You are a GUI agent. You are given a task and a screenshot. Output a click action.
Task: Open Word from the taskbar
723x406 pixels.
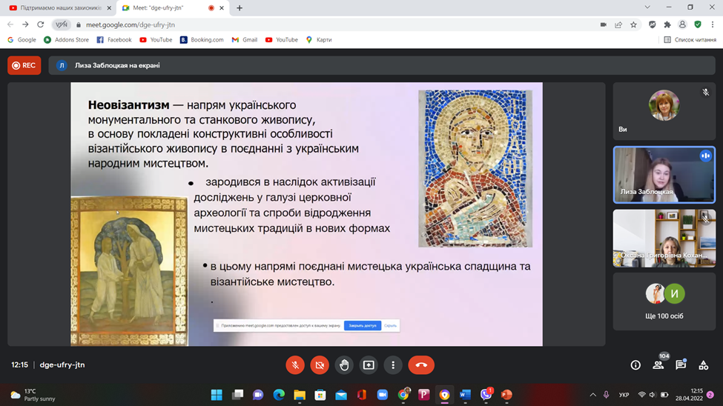[465, 395]
